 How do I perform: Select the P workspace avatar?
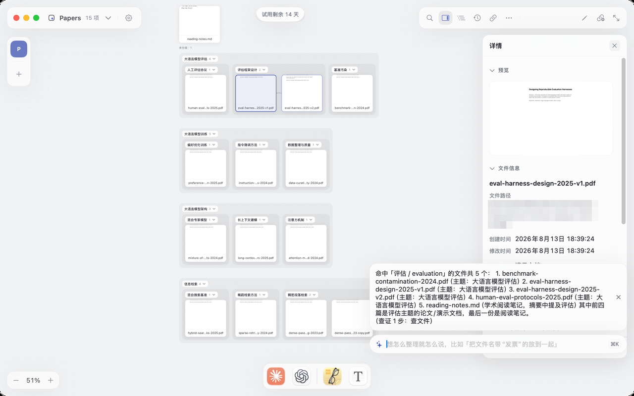(x=19, y=49)
